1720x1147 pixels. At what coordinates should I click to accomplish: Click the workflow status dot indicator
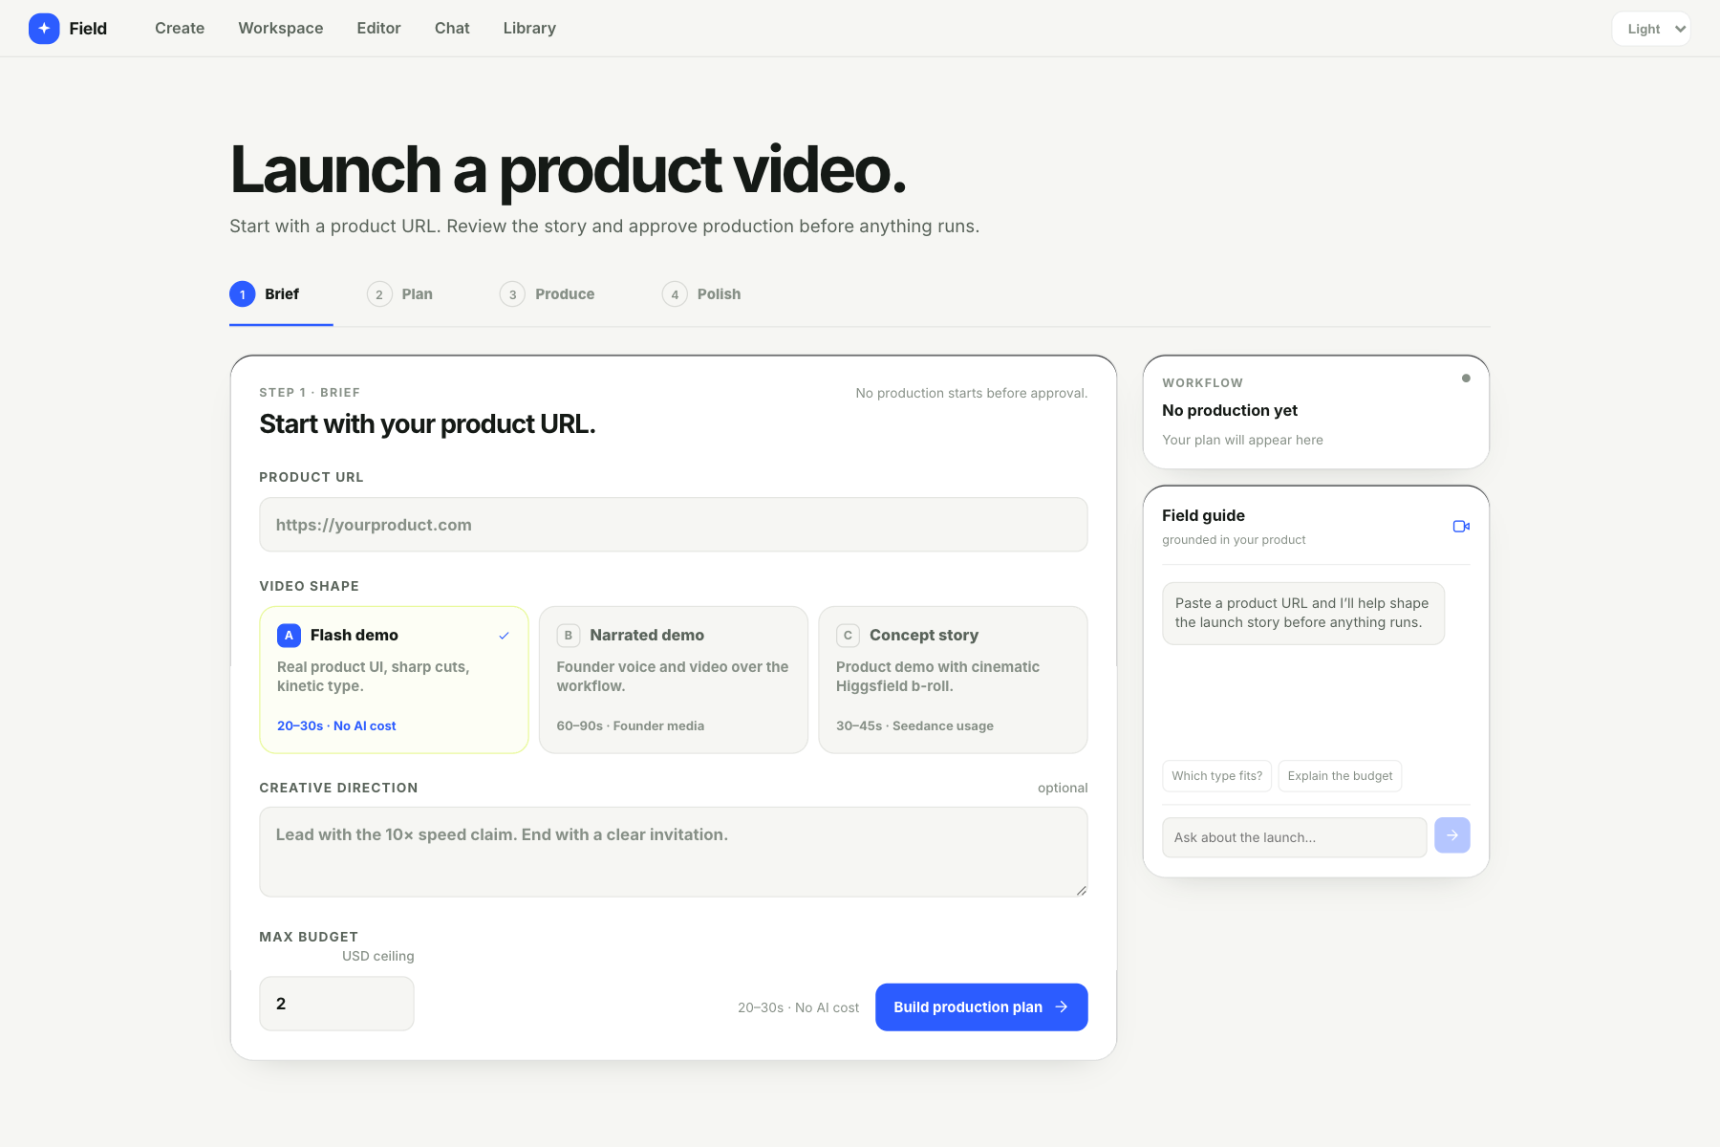pos(1466,379)
